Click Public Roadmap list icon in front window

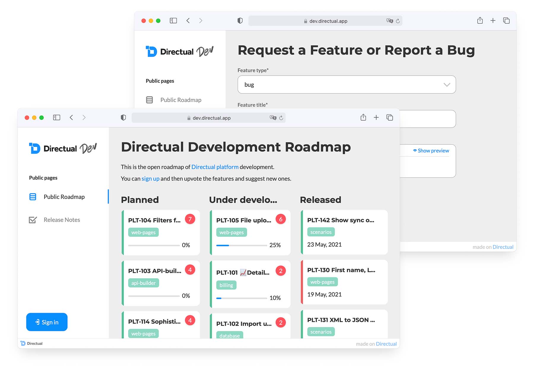point(33,197)
